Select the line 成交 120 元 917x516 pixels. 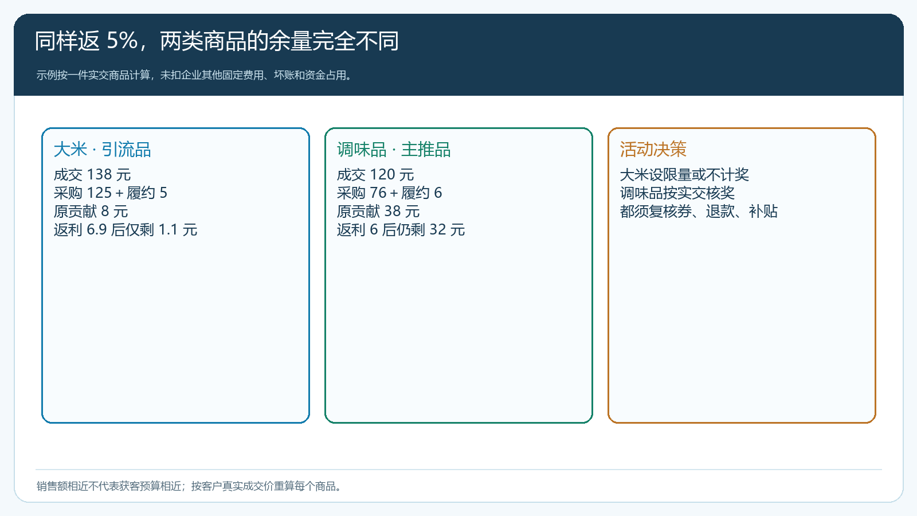375,174
